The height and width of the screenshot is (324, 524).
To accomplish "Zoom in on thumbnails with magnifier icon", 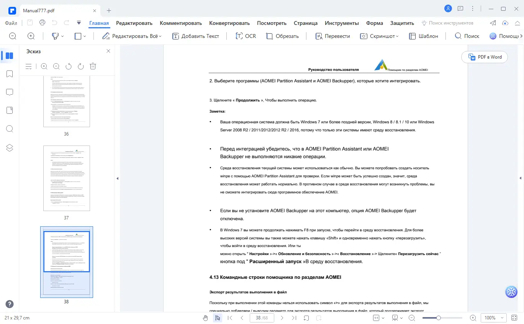I will click(44, 66).
